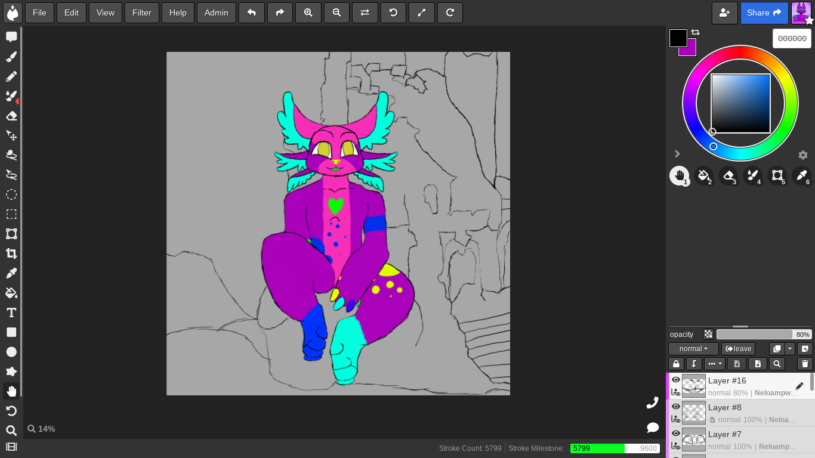The width and height of the screenshot is (815, 458).
Task: Select the Eraser tool in left toolbar
Action: tap(11, 116)
